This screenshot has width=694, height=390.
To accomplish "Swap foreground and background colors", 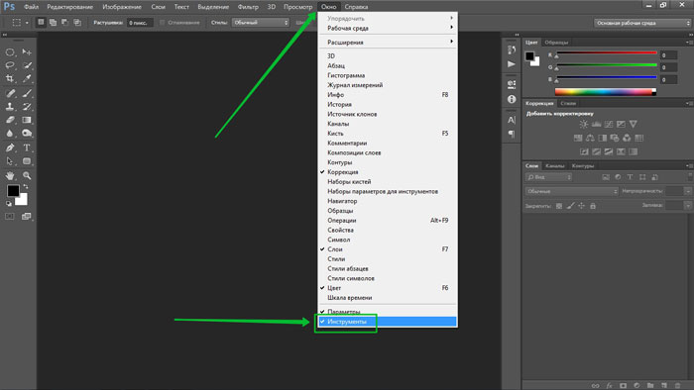I will pos(26,187).
